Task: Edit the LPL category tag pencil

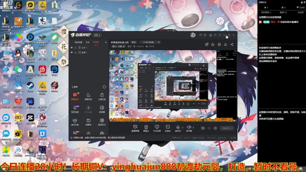Action: (x=159, y=42)
